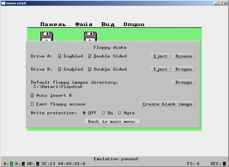Click the HD activity LED indicator

[37, 164]
